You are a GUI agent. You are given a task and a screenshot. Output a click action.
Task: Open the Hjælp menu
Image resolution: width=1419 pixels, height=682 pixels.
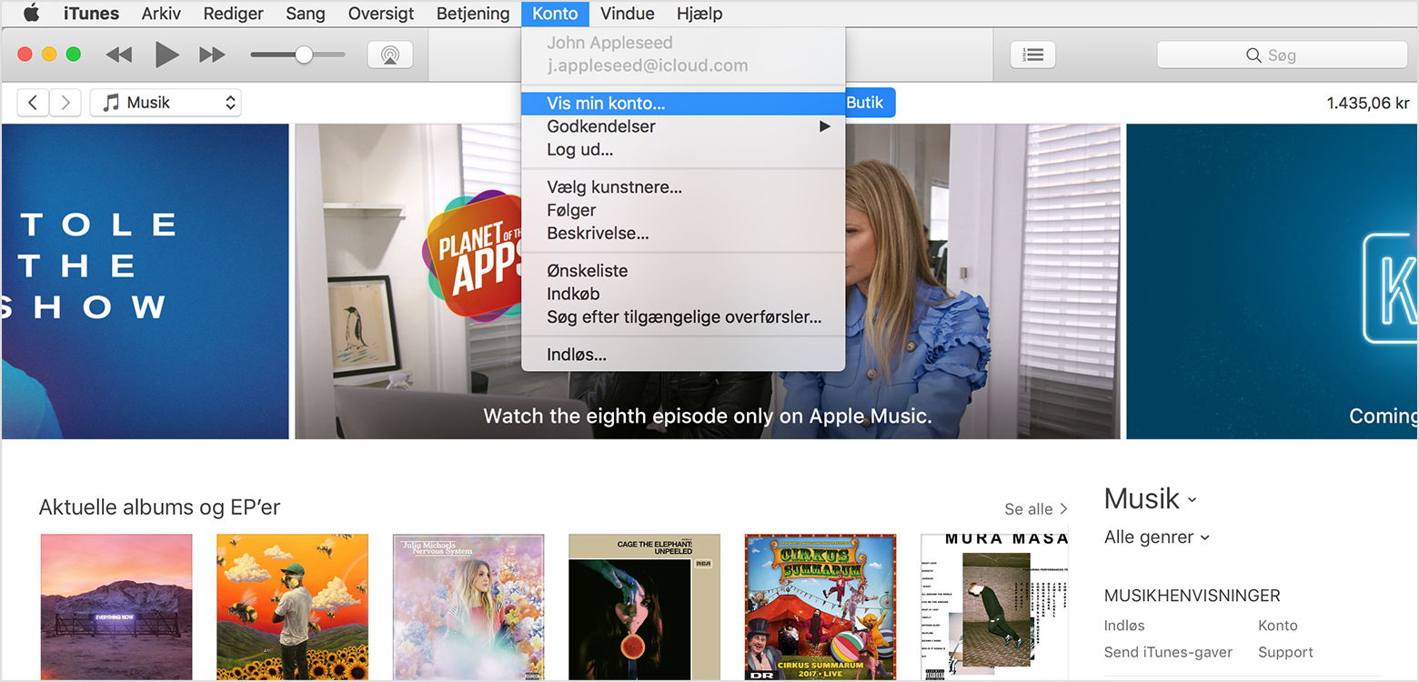[x=699, y=14]
